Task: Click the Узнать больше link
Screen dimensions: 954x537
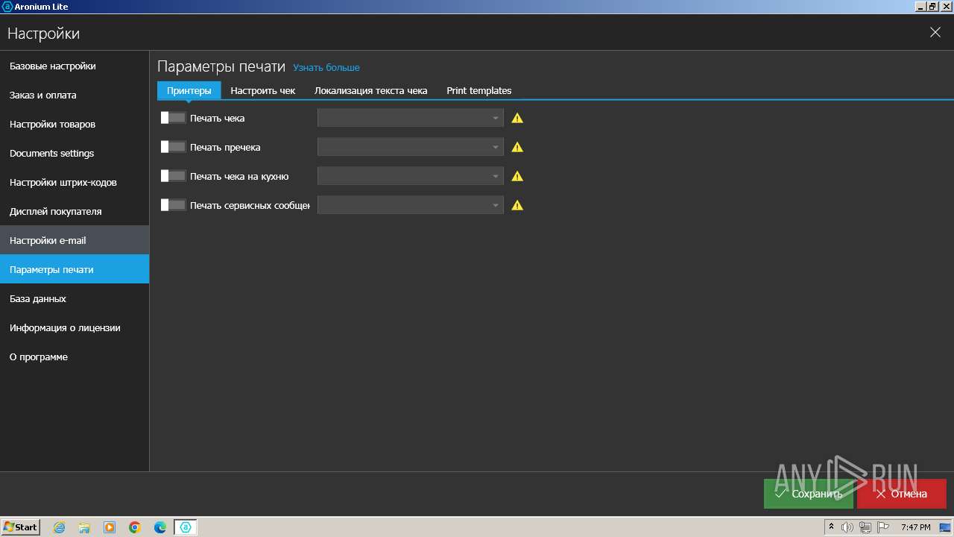Action: (x=326, y=67)
